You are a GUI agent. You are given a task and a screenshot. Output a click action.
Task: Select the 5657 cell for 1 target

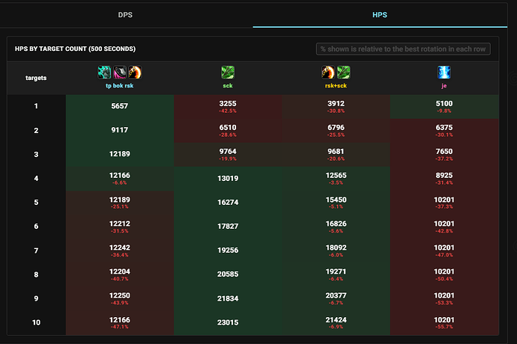[120, 106]
